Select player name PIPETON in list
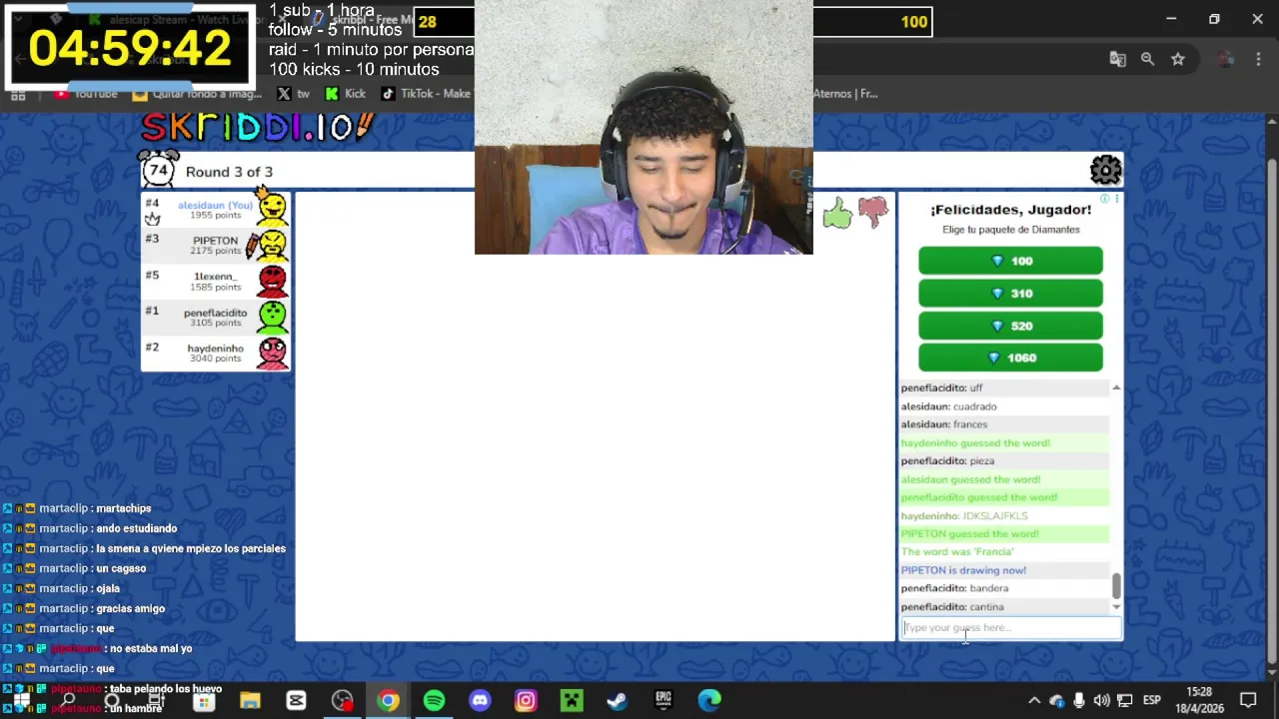This screenshot has width=1279, height=719. 215,241
